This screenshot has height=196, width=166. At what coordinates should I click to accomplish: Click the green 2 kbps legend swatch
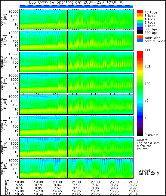click(140, 22)
